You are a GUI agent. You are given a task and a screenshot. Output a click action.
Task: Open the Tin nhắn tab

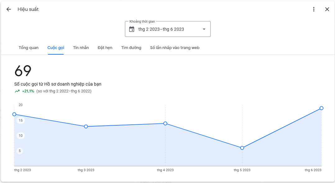pos(81,47)
